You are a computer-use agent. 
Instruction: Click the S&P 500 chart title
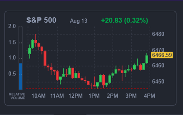coord(41,20)
